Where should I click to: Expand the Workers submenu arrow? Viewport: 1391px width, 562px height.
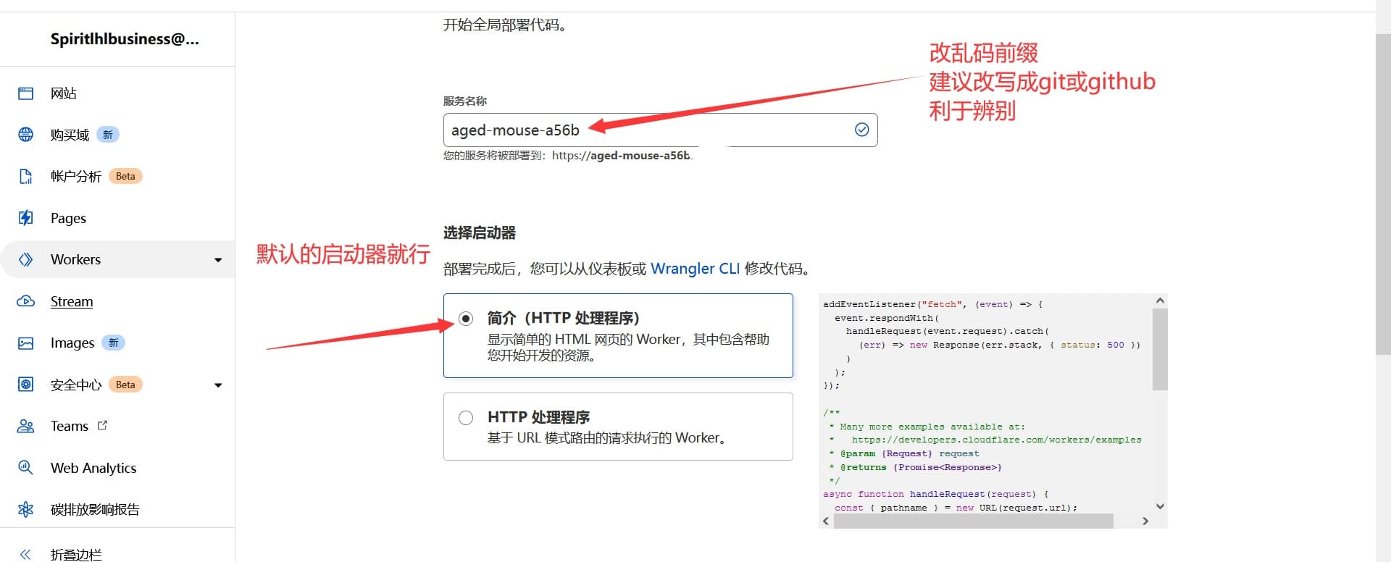point(218,260)
